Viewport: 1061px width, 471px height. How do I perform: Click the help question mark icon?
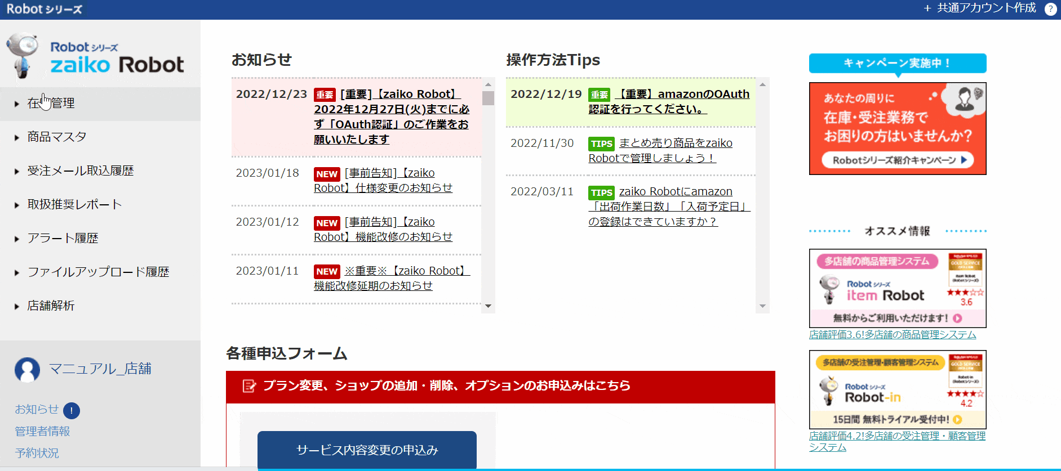[1050, 10]
